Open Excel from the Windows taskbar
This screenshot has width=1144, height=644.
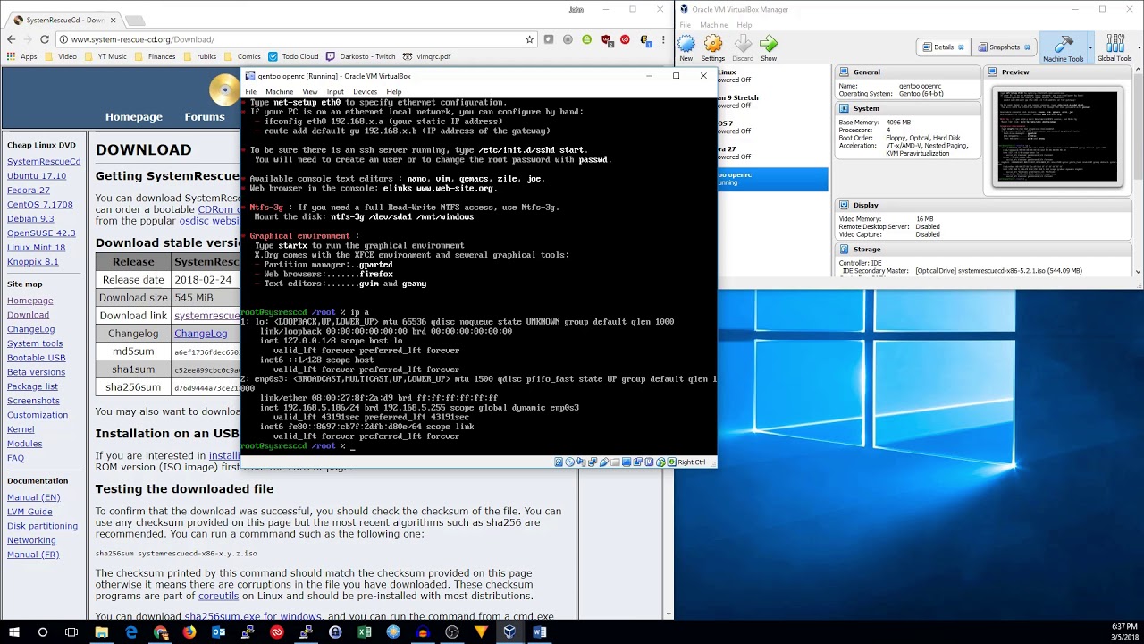point(365,631)
